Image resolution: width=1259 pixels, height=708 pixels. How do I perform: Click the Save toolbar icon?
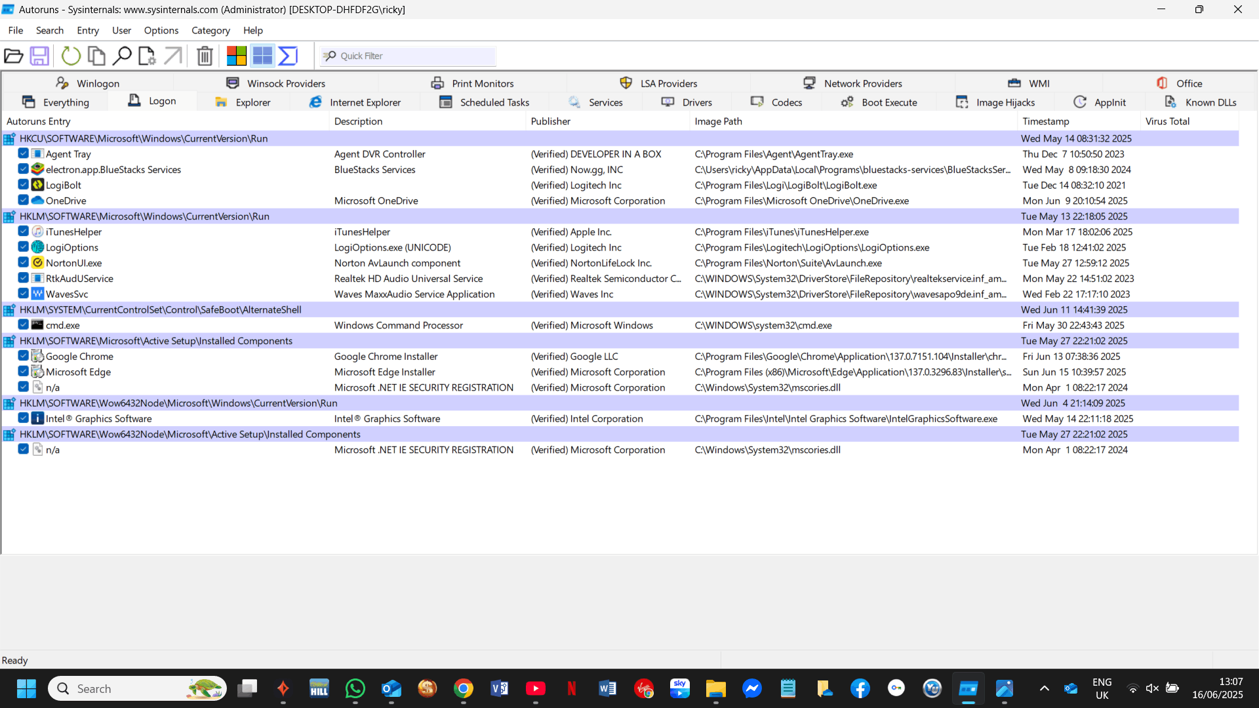[39, 56]
